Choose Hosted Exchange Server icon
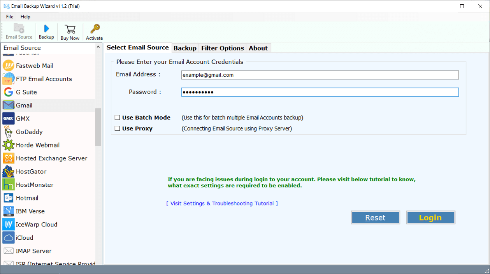 tap(9, 158)
